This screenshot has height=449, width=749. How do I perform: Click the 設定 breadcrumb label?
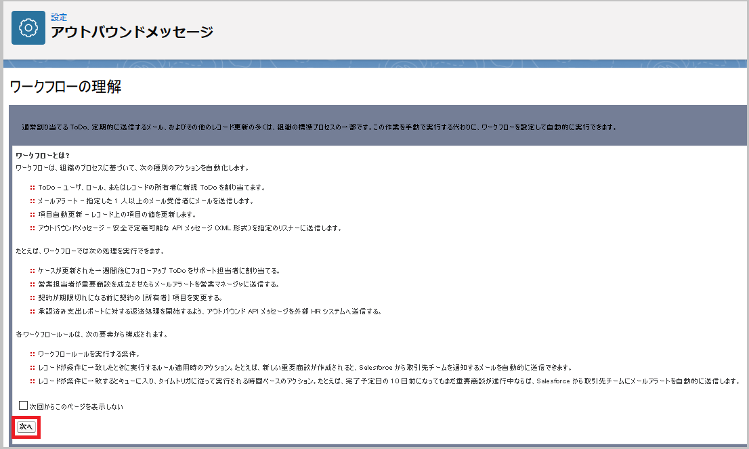(x=59, y=17)
